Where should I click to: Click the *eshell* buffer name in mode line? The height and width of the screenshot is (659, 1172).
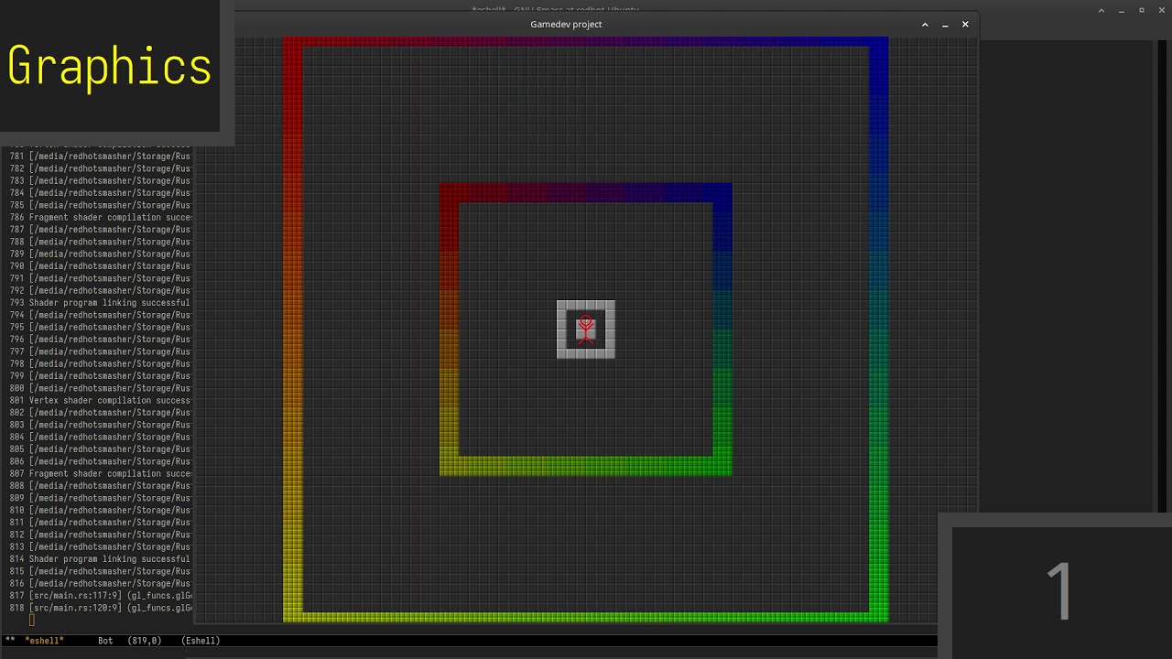tap(44, 641)
